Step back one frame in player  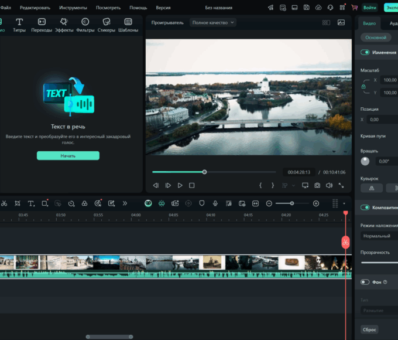point(156,185)
